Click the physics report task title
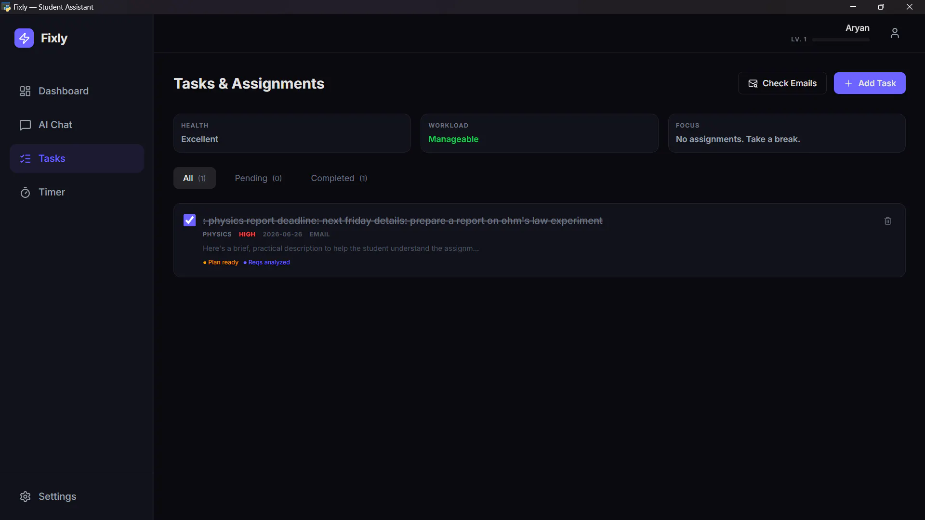 point(402,221)
